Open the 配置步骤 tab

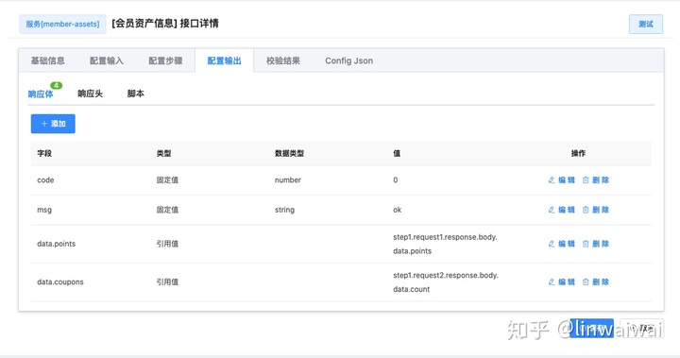[165, 60]
